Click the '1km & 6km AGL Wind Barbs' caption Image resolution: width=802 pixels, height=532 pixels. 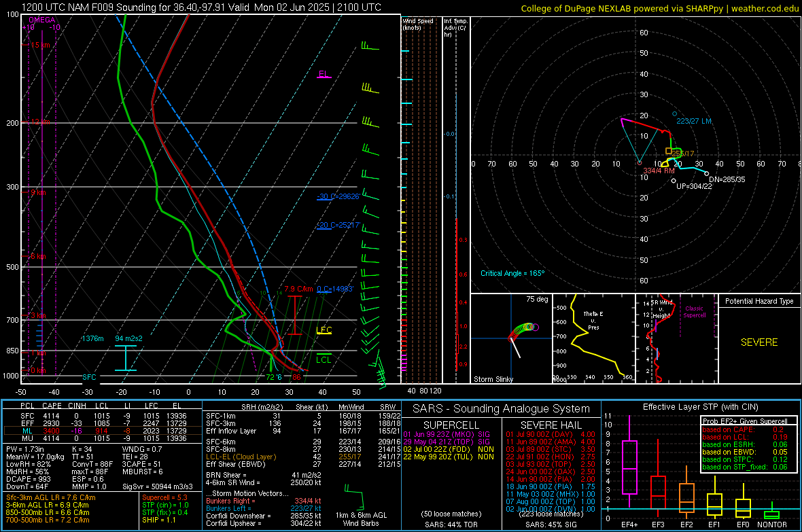click(x=361, y=519)
